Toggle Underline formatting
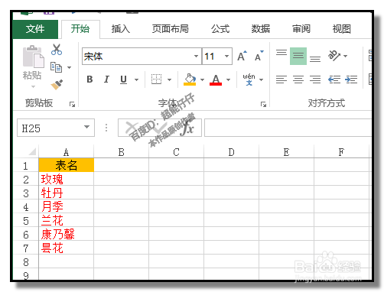Screen dimensions: 384x292 124,79
